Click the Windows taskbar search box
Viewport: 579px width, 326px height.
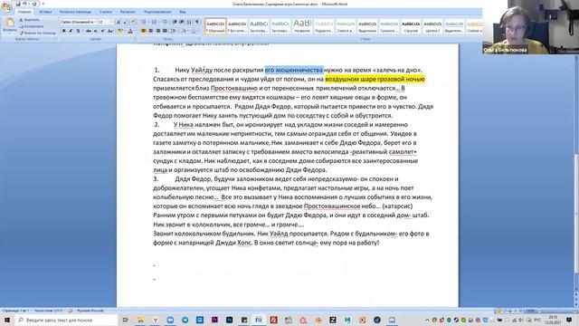(66, 320)
